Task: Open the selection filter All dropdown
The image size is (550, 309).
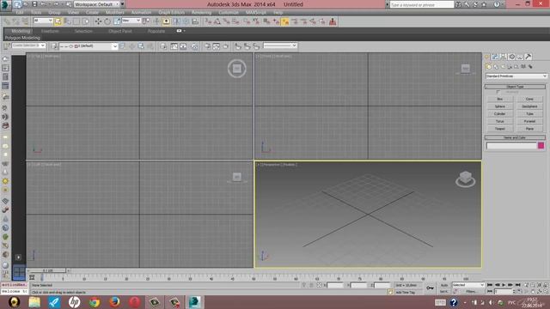Action: pos(43,21)
